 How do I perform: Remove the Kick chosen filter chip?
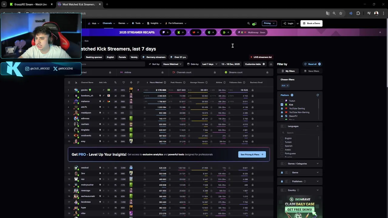click(x=287, y=86)
